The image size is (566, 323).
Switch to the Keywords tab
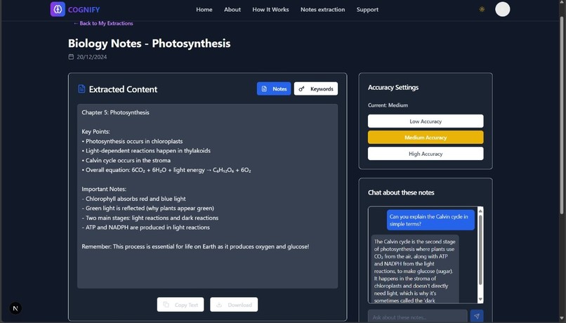316,88
